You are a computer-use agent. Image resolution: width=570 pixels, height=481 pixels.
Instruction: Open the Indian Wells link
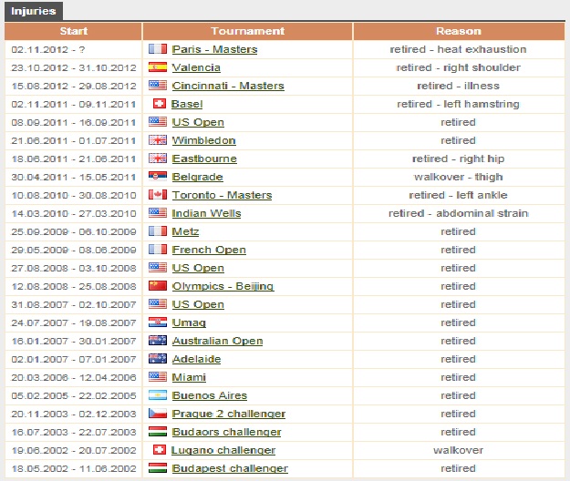coord(206,213)
